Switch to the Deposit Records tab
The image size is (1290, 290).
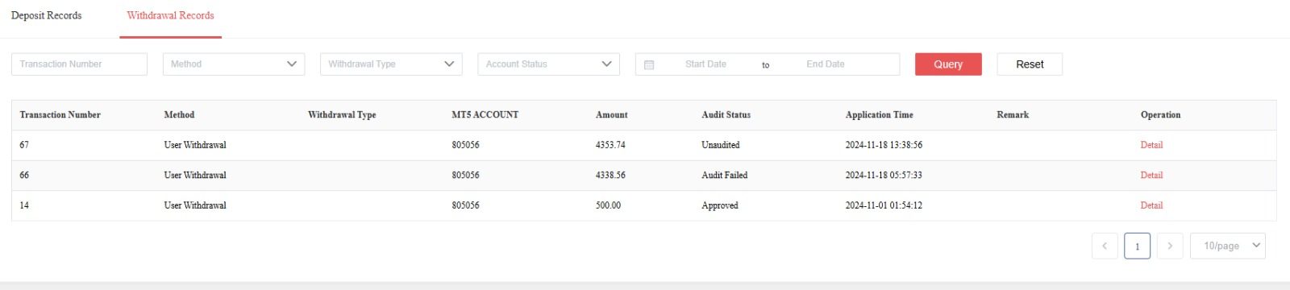tap(47, 15)
